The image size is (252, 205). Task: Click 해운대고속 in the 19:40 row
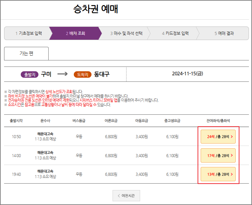(45, 171)
